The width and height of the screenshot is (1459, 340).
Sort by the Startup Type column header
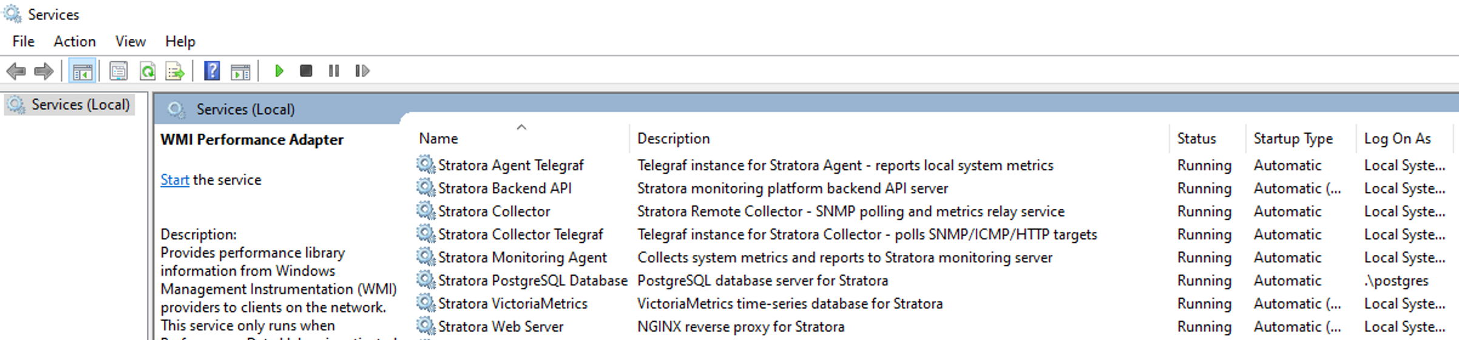tap(1293, 138)
